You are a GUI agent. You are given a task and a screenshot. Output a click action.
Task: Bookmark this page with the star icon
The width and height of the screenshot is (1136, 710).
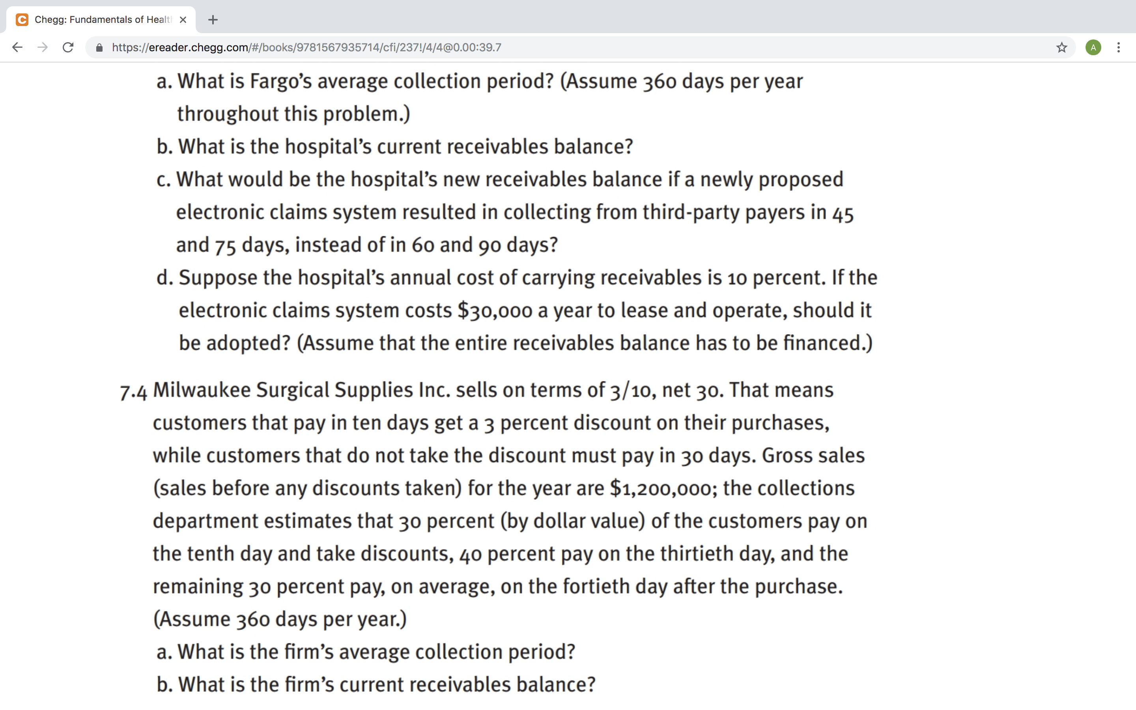(x=1061, y=47)
